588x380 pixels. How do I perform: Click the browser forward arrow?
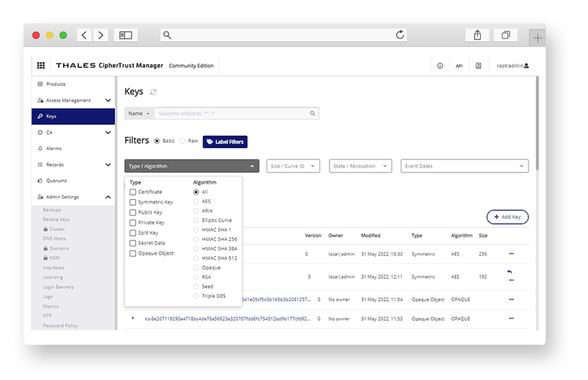tap(100, 35)
